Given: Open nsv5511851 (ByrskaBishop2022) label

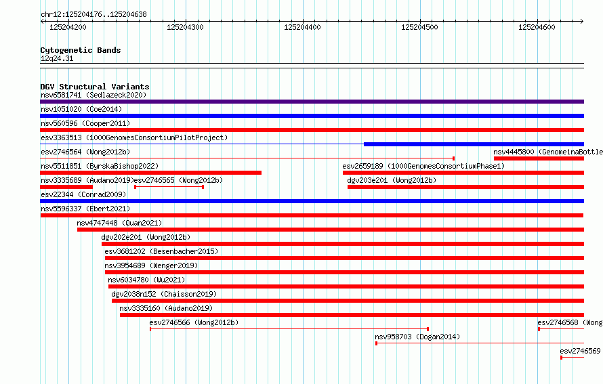Looking at the screenshot, I should coord(100,166).
